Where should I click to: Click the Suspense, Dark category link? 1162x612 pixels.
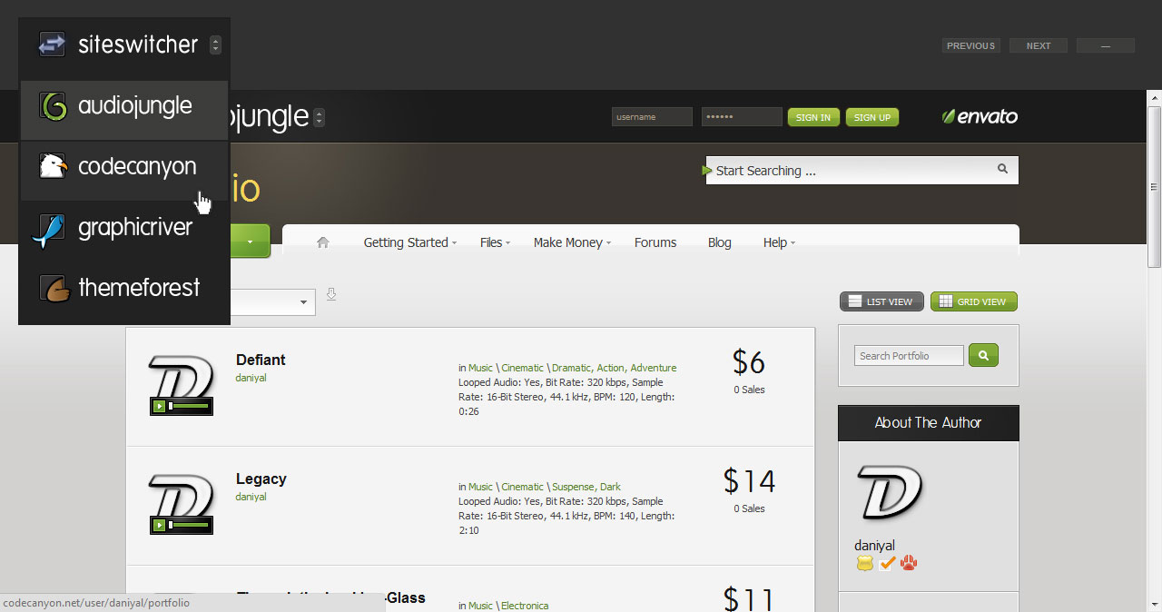tap(586, 487)
